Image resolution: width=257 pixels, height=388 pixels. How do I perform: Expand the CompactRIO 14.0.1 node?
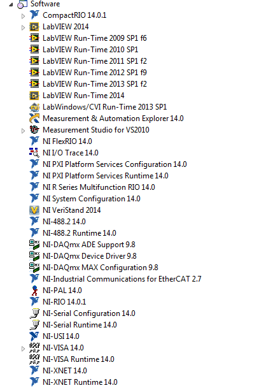[x=24, y=16]
